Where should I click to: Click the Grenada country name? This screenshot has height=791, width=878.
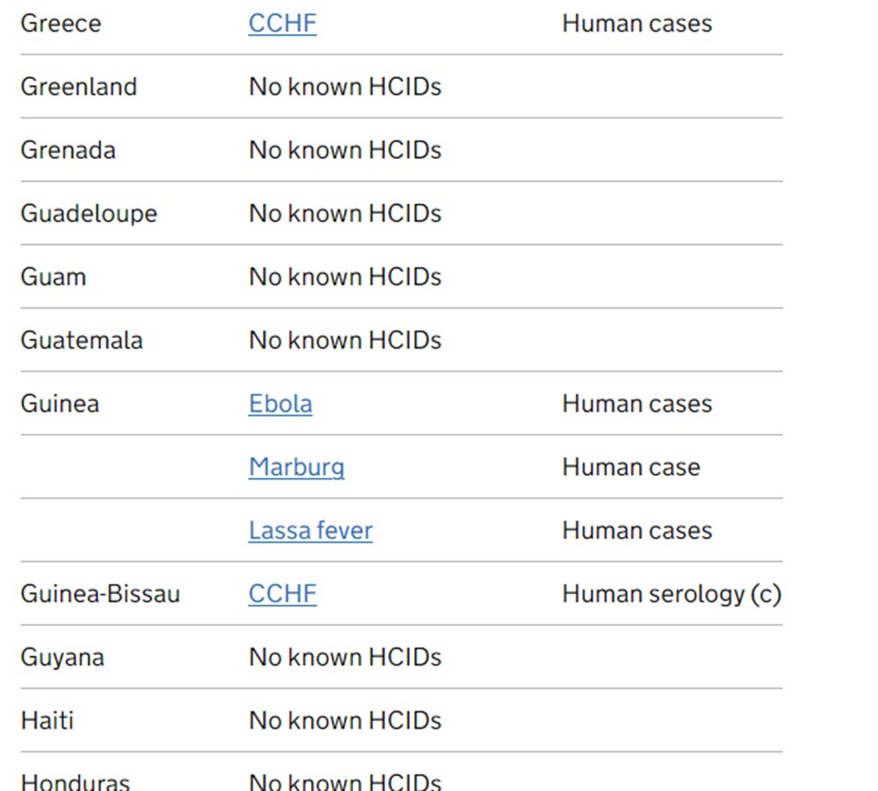tap(68, 150)
